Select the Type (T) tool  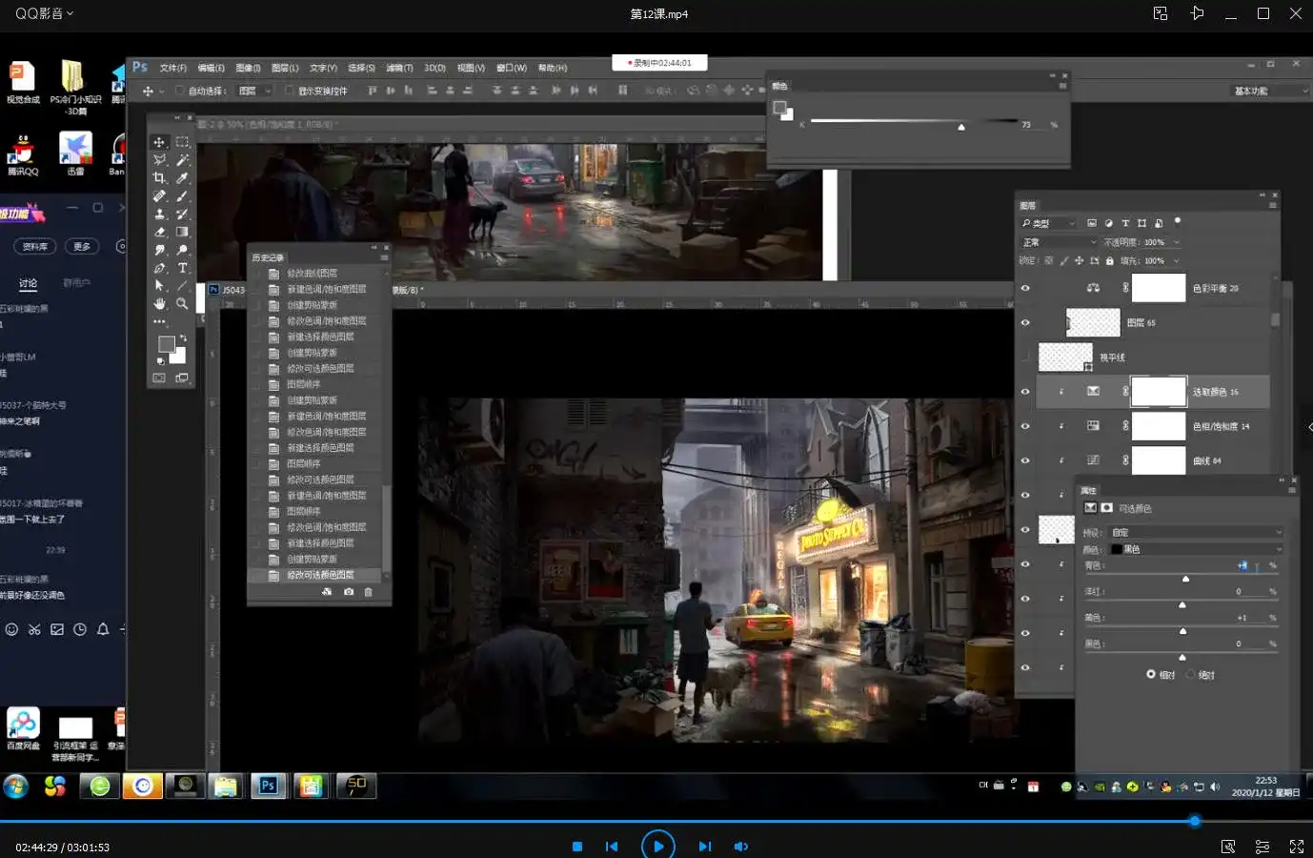[x=182, y=268]
